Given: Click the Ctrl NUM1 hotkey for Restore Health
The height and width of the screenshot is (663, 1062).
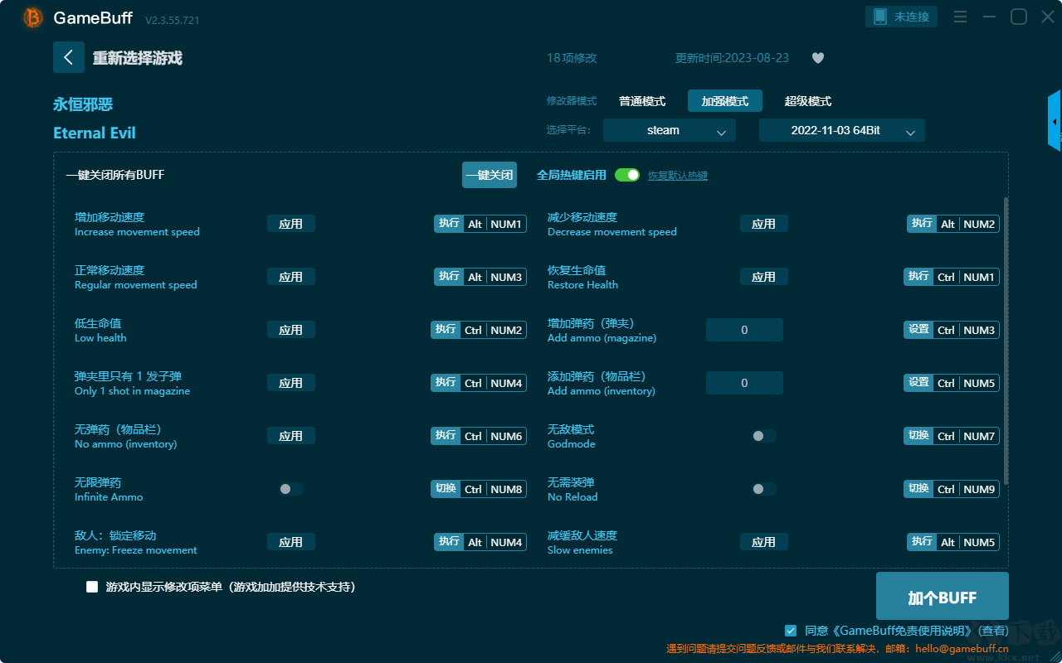Looking at the screenshot, I should pos(952,277).
